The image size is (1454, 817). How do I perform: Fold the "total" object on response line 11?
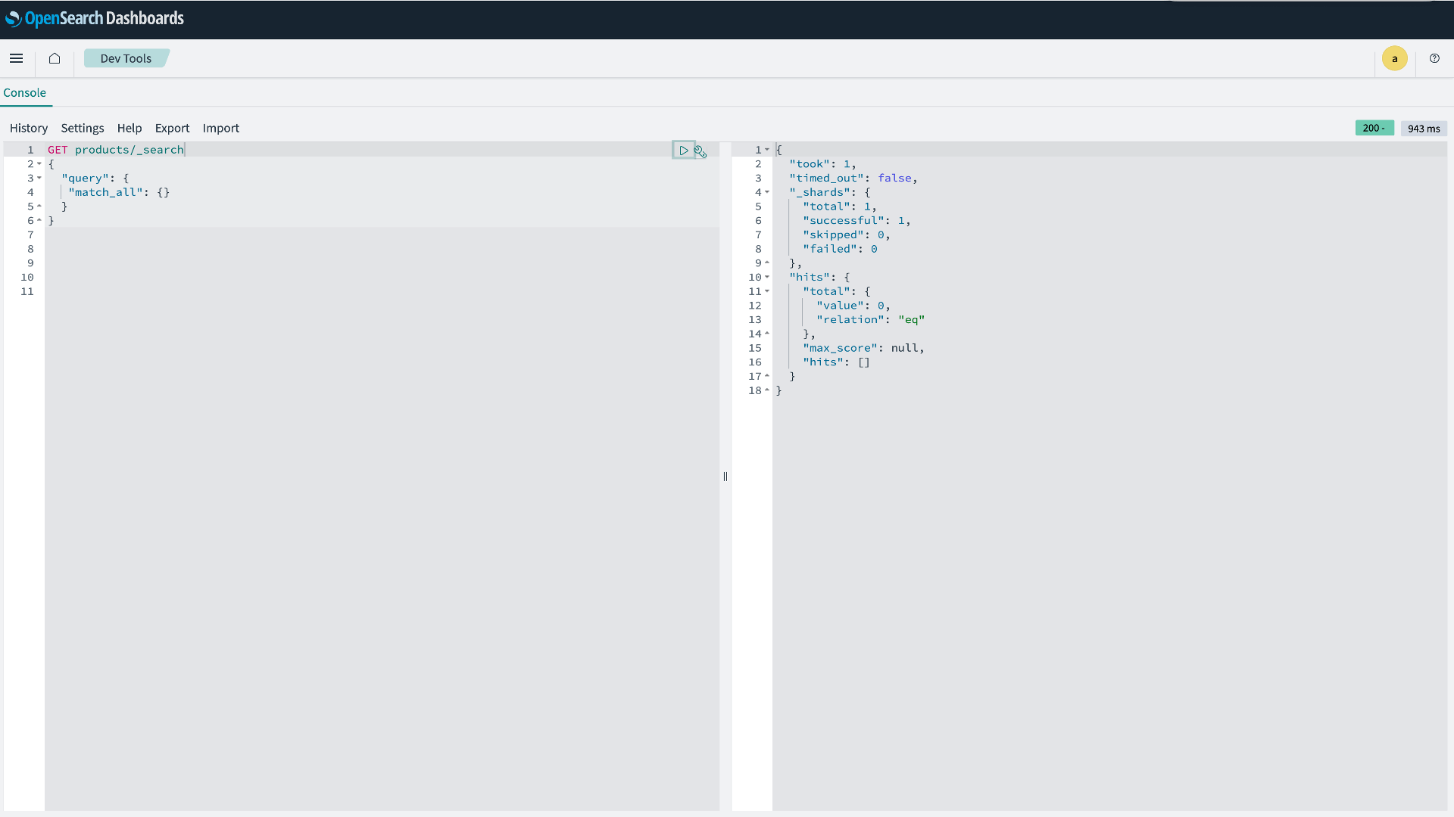[767, 291]
